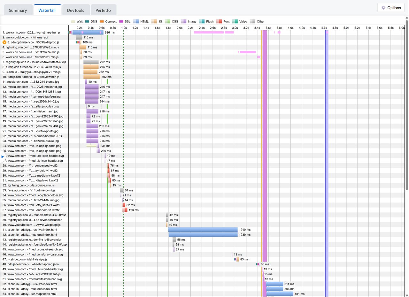Click the Font legend color box

(x=219, y=21)
